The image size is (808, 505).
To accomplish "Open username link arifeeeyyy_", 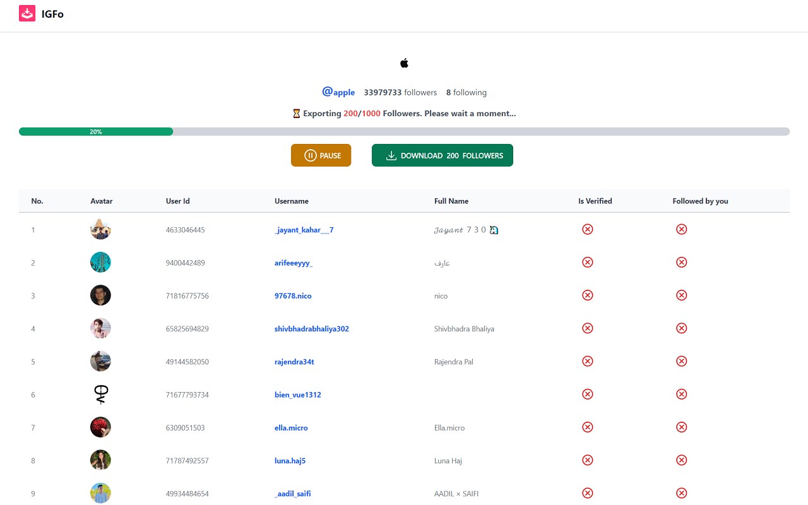I will point(294,263).
